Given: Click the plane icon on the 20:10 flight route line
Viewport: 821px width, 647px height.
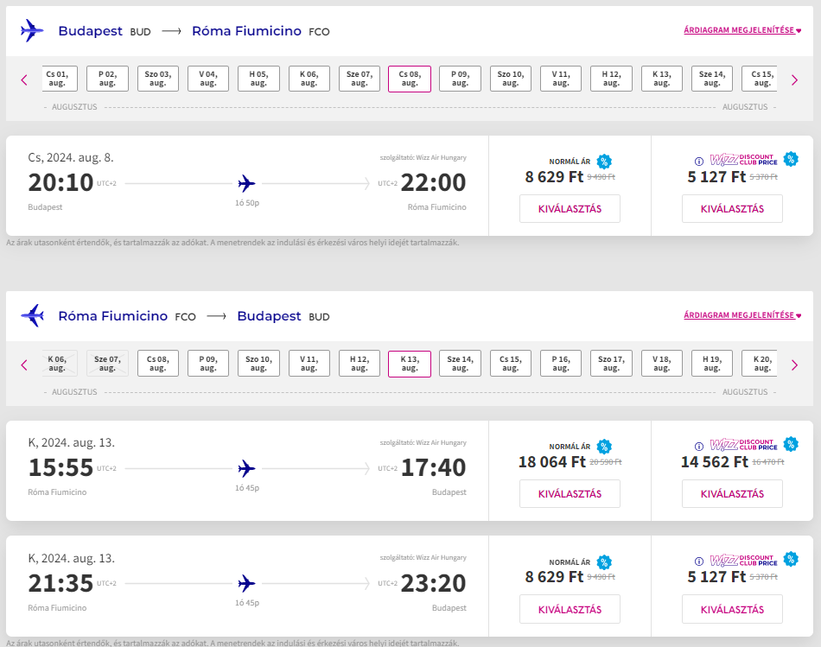Looking at the screenshot, I should coord(247,183).
